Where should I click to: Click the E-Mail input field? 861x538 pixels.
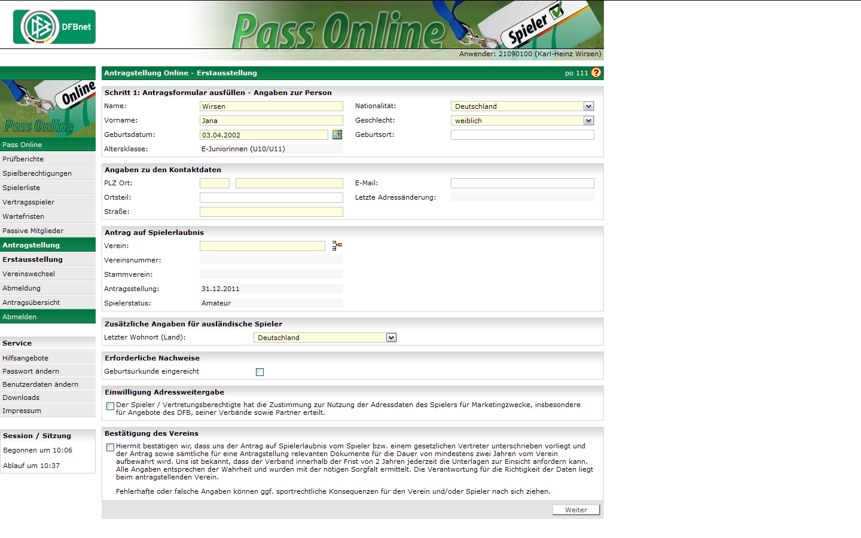pyautogui.click(x=523, y=184)
